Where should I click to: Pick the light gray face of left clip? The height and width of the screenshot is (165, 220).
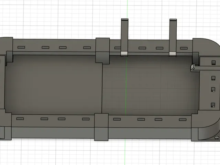(x=124, y=53)
